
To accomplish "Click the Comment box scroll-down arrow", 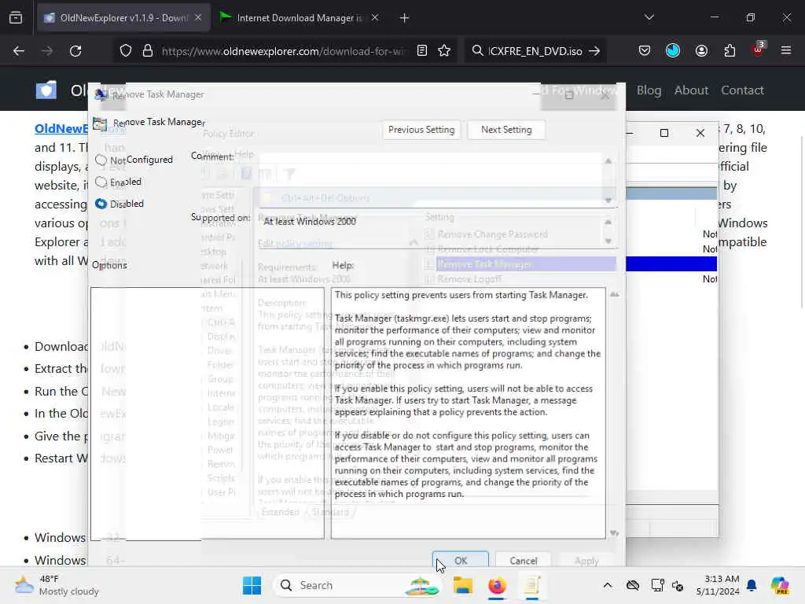I will click(608, 201).
